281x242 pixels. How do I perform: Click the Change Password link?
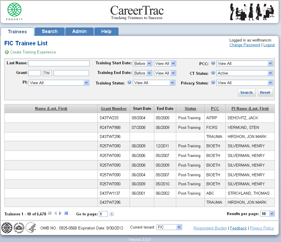(x=245, y=45)
